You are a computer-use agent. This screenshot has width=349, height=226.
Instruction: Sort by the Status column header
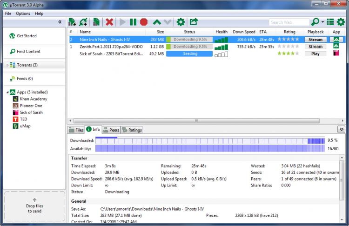point(189,32)
